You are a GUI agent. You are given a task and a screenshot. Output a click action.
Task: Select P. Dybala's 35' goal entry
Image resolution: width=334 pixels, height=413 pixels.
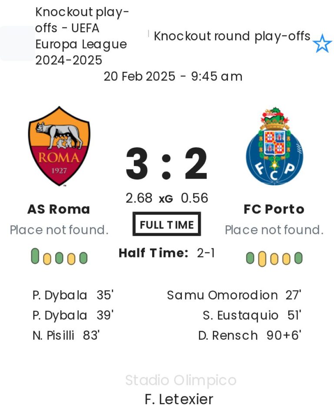(x=73, y=295)
